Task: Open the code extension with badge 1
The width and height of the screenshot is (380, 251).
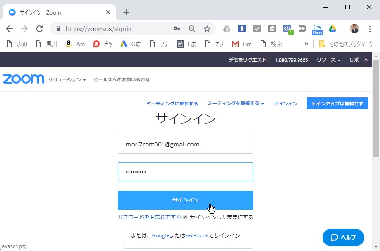Action: pos(288,30)
